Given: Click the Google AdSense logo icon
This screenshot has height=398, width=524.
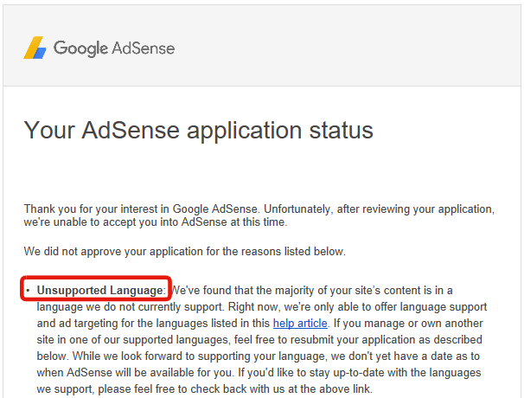Looking at the screenshot, I should pyautogui.click(x=35, y=48).
